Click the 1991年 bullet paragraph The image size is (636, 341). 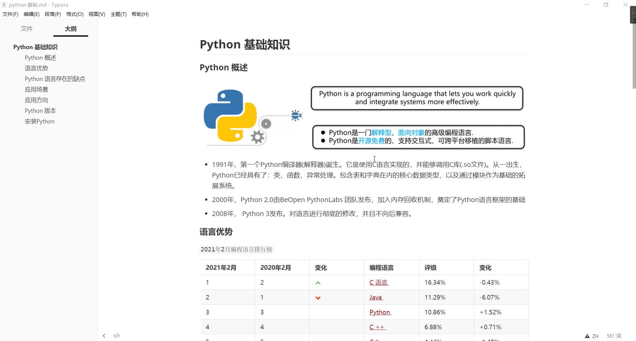pyautogui.click(x=368, y=175)
